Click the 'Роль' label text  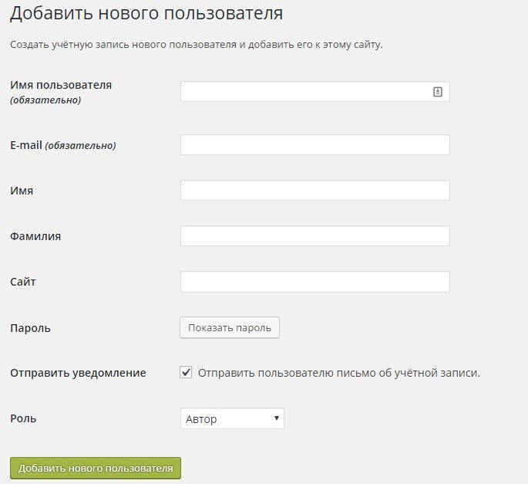click(x=23, y=418)
